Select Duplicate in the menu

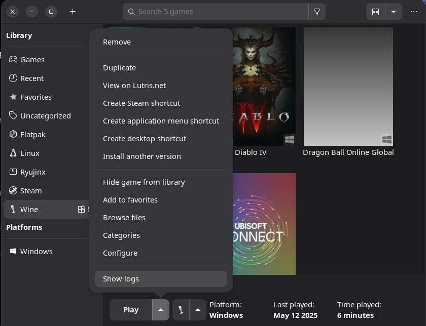click(161, 68)
